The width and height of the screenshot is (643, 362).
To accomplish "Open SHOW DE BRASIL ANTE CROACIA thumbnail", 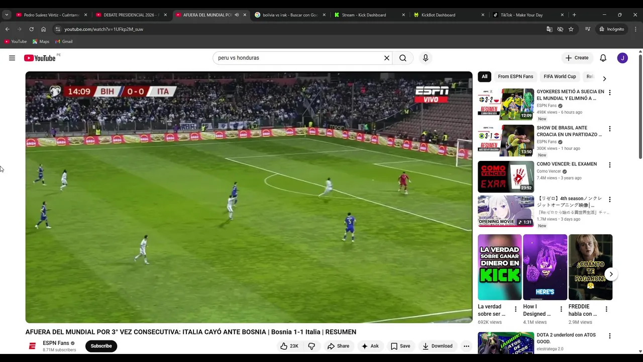I will click(506, 140).
